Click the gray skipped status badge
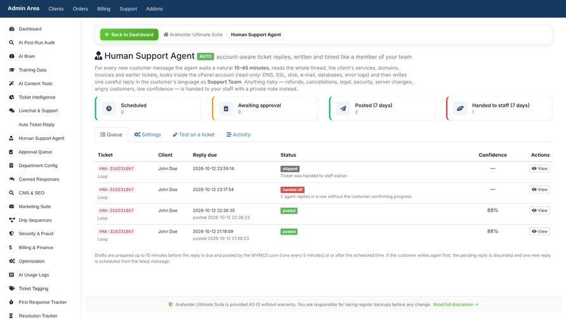The width and height of the screenshot is (566, 319). (x=290, y=169)
